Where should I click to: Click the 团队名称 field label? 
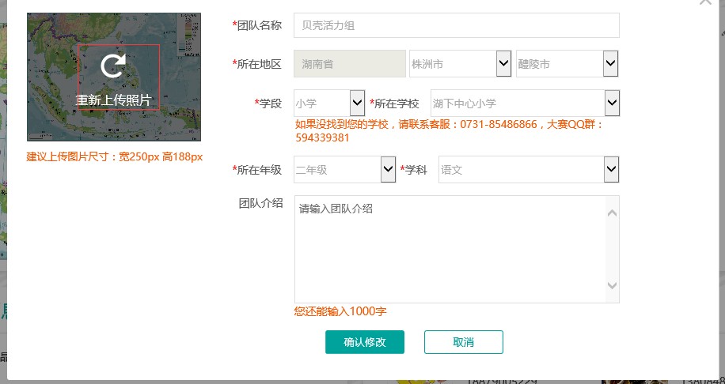click(x=259, y=25)
